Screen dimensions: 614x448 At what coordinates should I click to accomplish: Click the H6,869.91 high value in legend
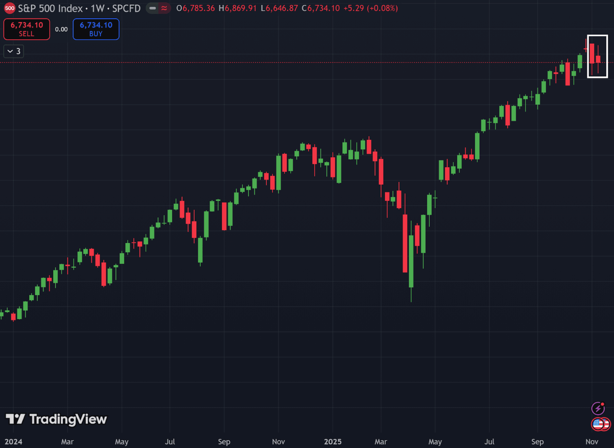click(237, 8)
